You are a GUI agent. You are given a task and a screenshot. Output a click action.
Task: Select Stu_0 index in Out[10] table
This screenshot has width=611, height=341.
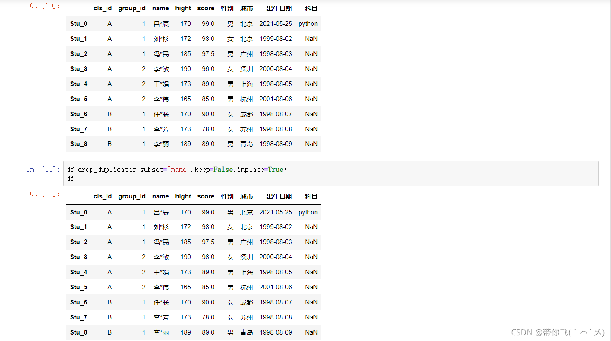click(78, 24)
